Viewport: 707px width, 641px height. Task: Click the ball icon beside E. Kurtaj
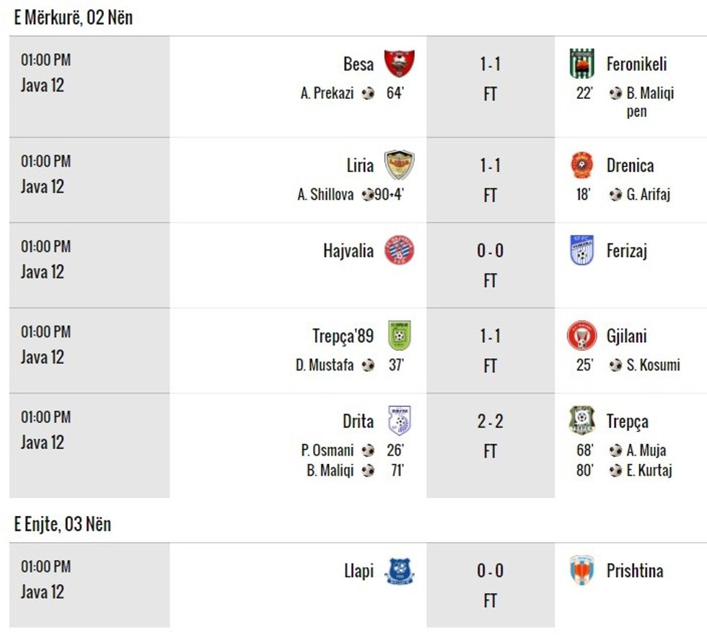coord(615,471)
